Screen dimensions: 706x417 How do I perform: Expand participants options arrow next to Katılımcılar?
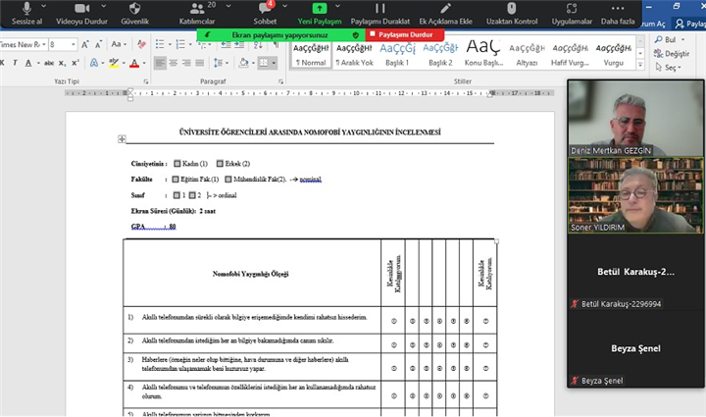coord(228,6)
